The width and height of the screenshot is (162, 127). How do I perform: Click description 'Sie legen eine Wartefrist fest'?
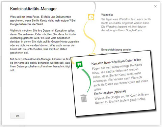coord(126,25)
